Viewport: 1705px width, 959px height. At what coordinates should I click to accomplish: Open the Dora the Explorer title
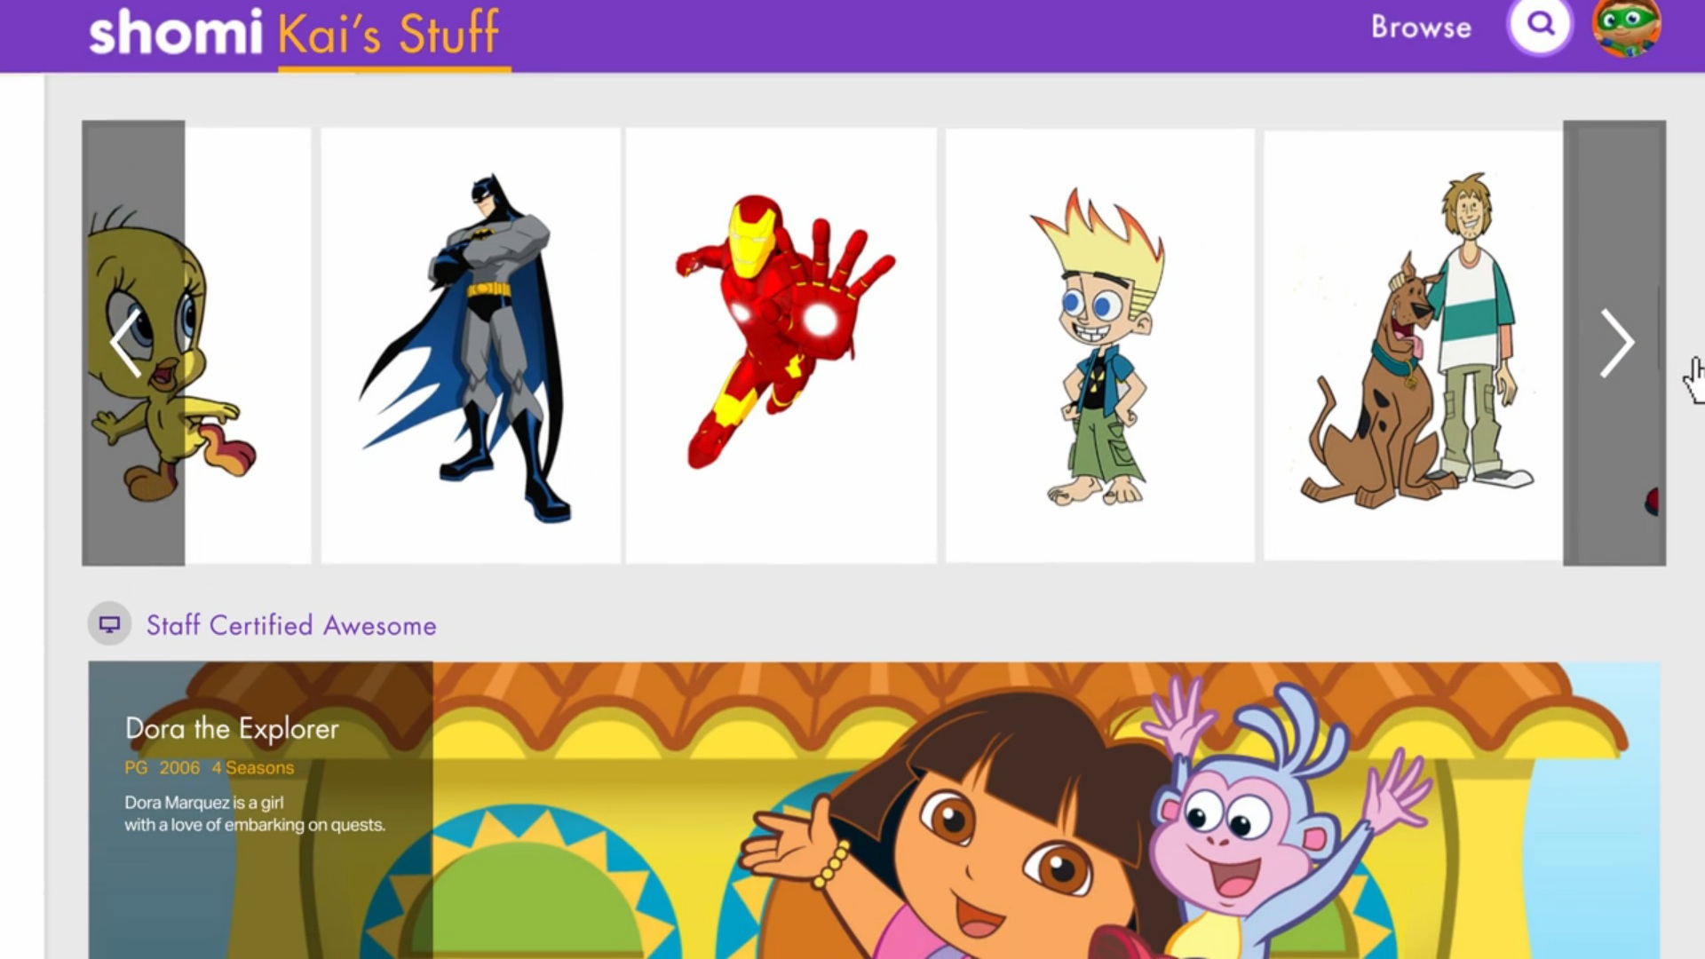(232, 729)
